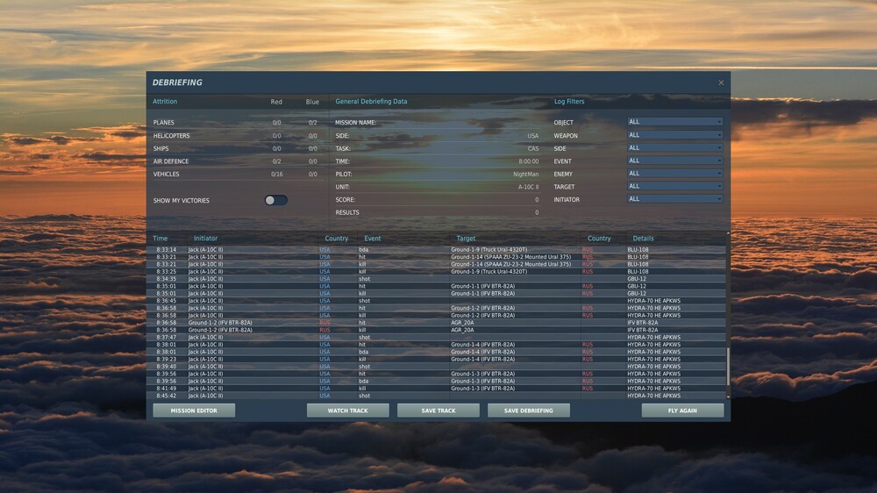This screenshot has width=877, height=493.
Task: Sort log by Initiator column header
Action: coord(206,239)
